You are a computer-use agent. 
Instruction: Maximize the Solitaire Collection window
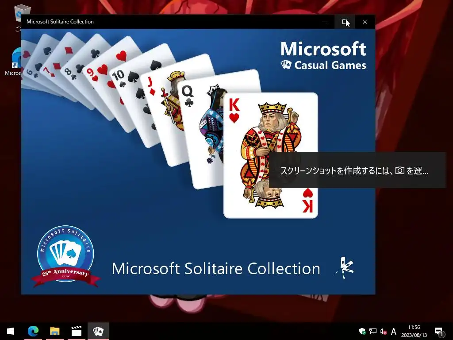point(345,22)
